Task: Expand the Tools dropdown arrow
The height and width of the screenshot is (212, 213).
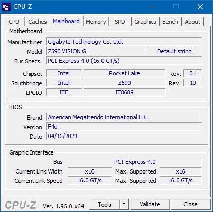Action: (x=124, y=205)
